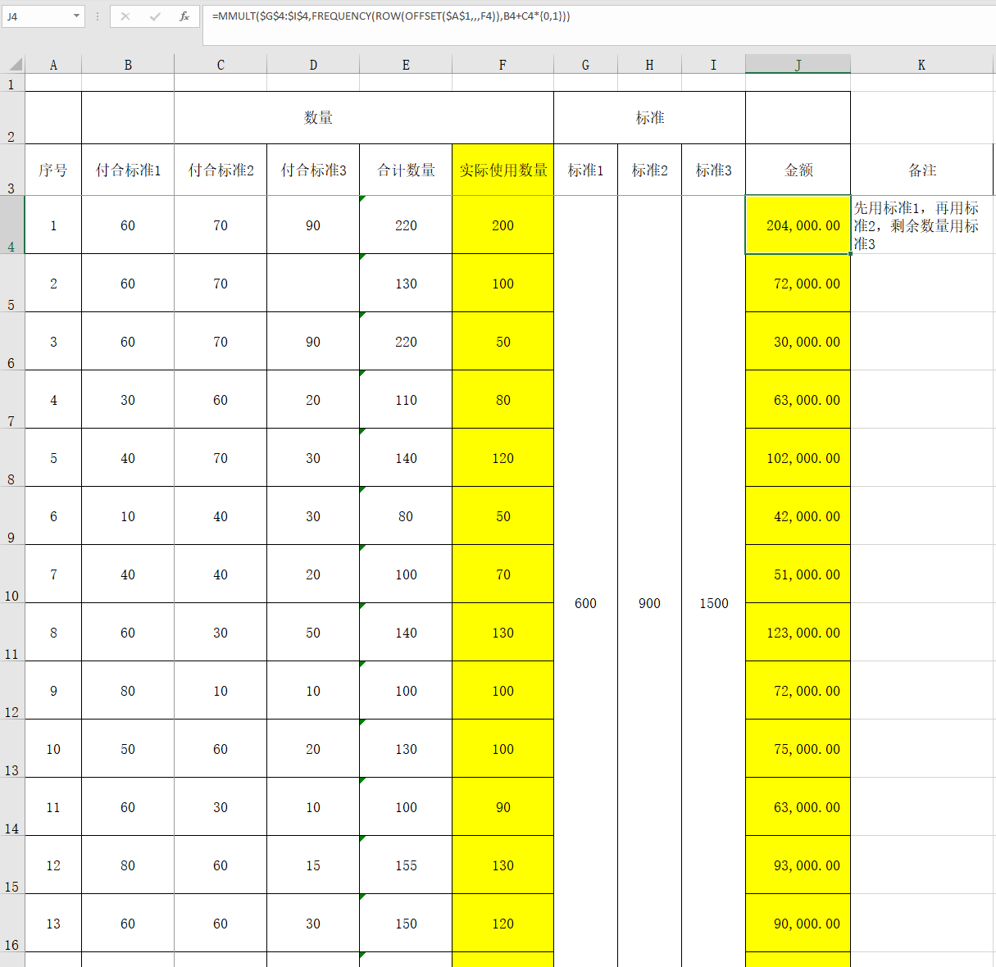Select column J header
Screen dimensions: 996x967
pos(798,65)
